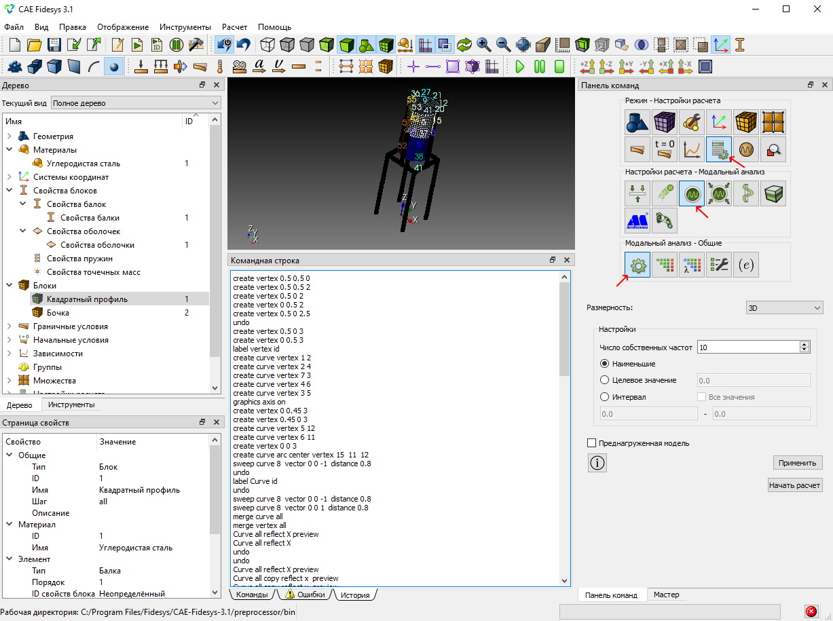Open Mesh mode with purple cube icon

[665, 123]
